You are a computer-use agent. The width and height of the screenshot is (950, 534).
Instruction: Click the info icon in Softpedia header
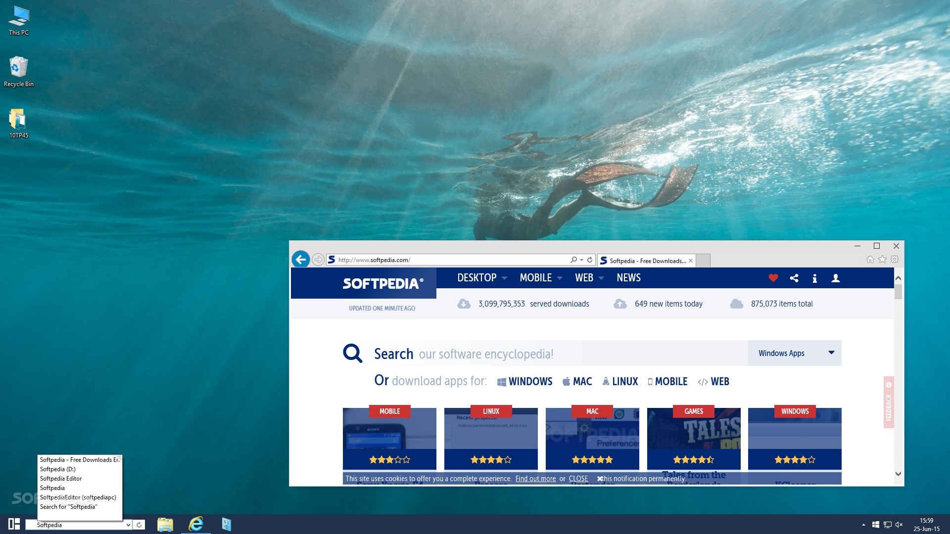pyautogui.click(x=814, y=278)
